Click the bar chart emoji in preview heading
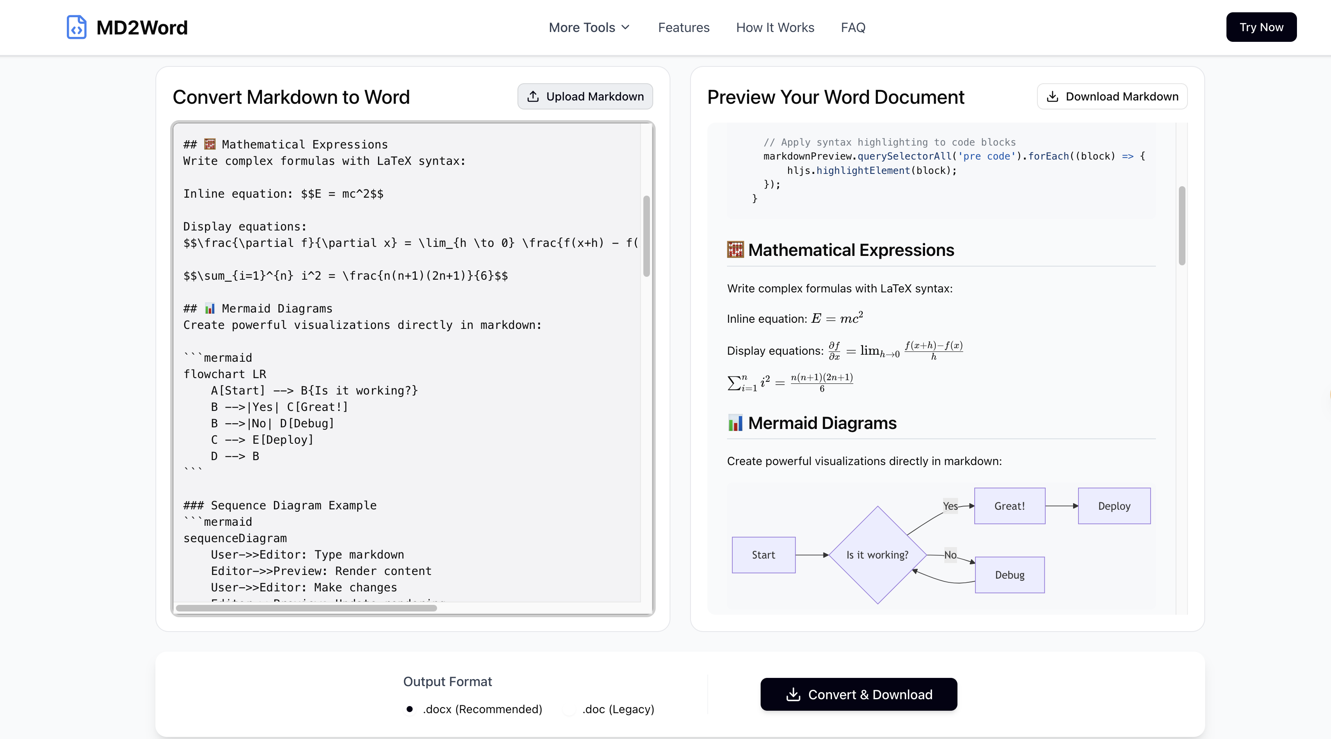This screenshot has height=739, width=1331. tap(735, 423)
